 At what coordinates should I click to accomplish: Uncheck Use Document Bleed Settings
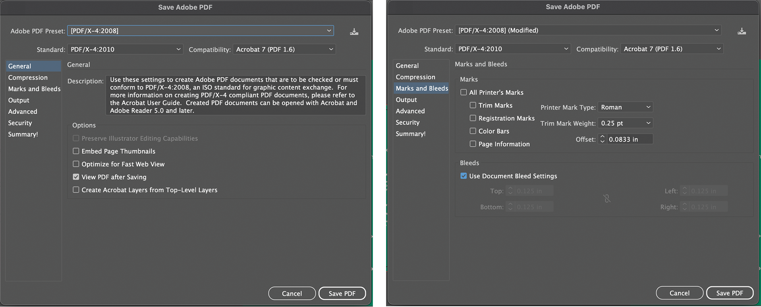point(464,175)
